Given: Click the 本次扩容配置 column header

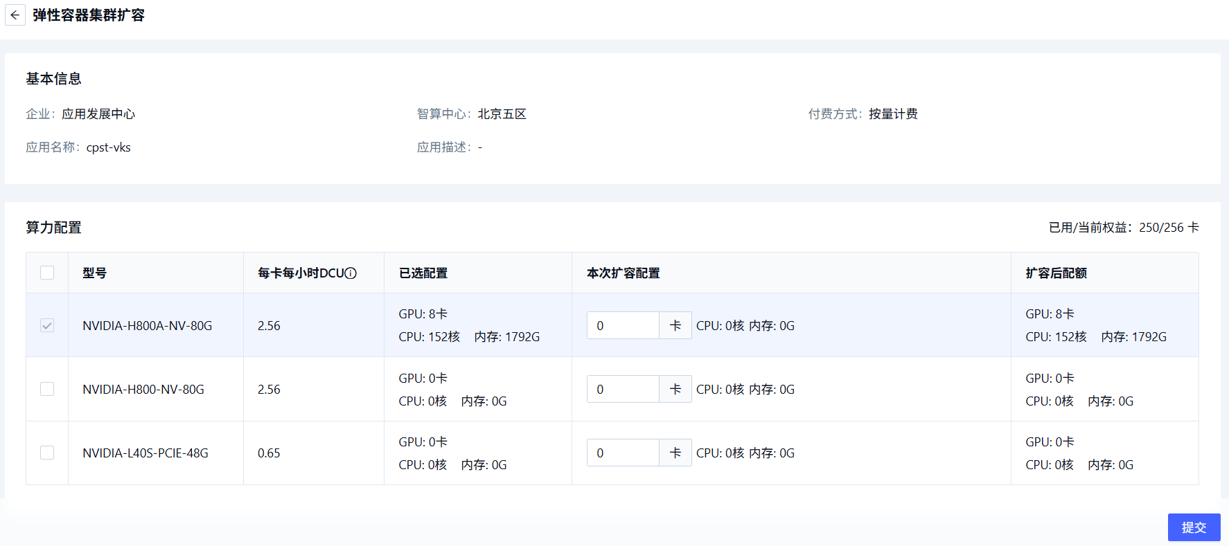Looking at the screenshot, I should pyautogui.click(x=623, y=273).
